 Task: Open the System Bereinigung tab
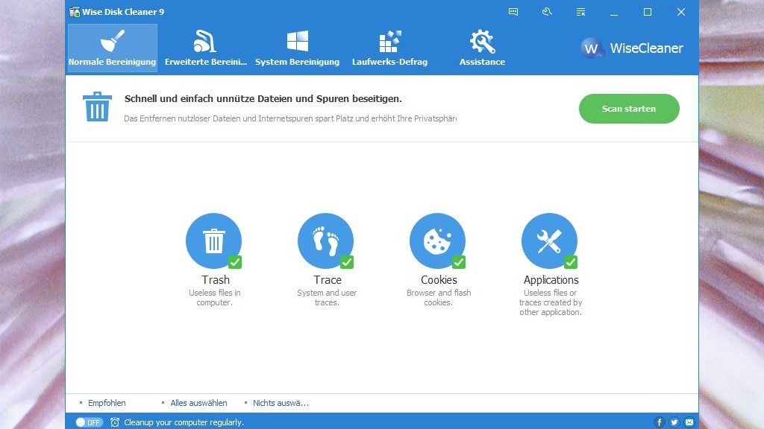tap(297, 48)
